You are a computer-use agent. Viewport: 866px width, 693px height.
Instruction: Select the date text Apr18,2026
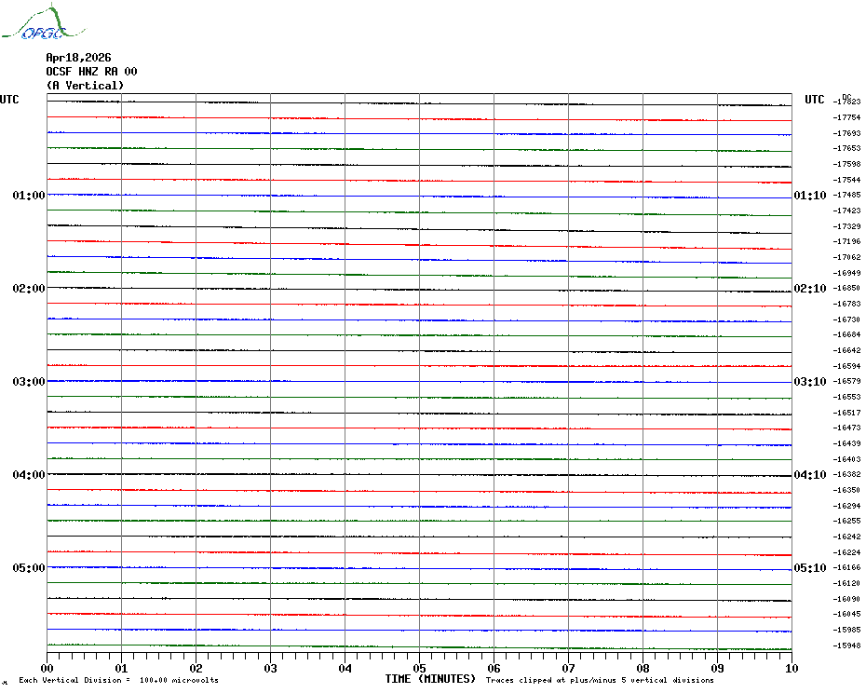point(78,58)
